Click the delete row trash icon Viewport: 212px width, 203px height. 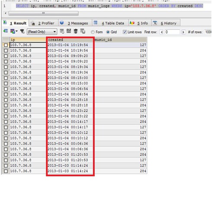pyautogui.click(x=76, y=31)
